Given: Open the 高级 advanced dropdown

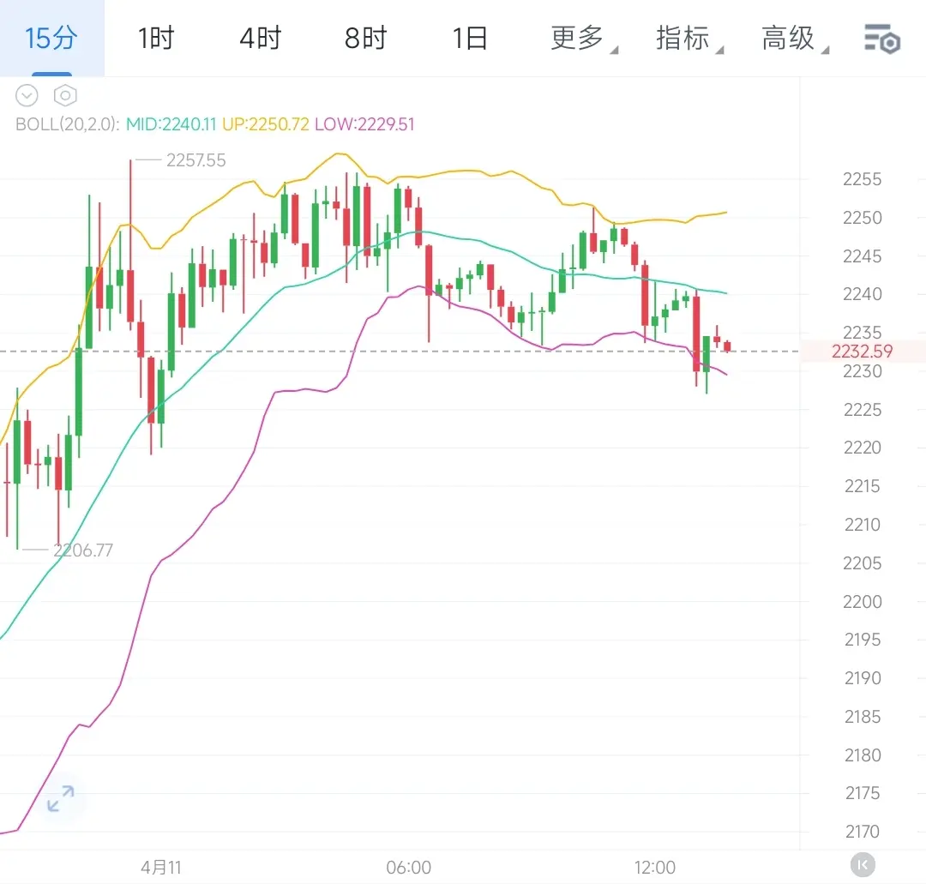Looking at the screenshot, I should 790,39.
